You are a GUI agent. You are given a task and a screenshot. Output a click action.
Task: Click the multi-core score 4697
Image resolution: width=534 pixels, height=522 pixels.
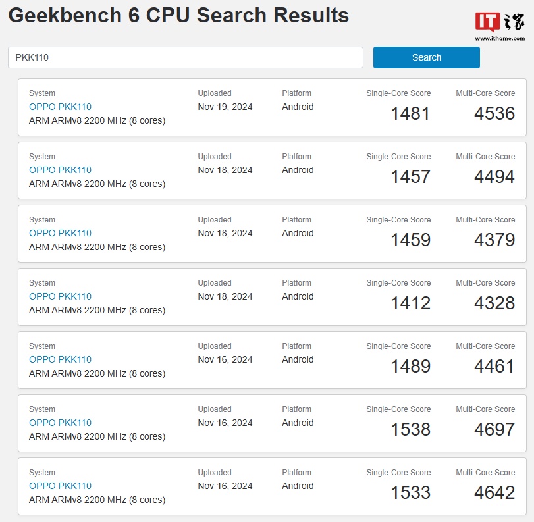pos(494,429)
